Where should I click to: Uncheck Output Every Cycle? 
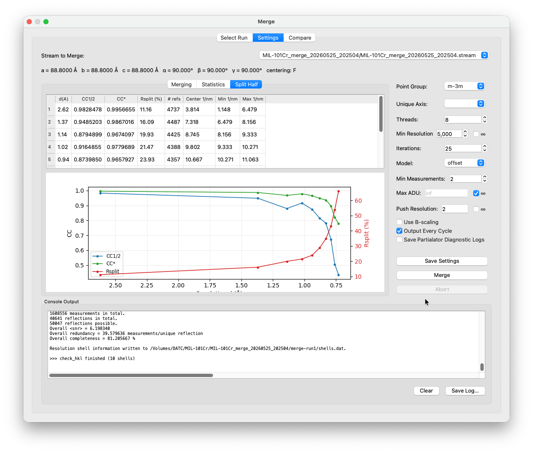click(399, 231)
